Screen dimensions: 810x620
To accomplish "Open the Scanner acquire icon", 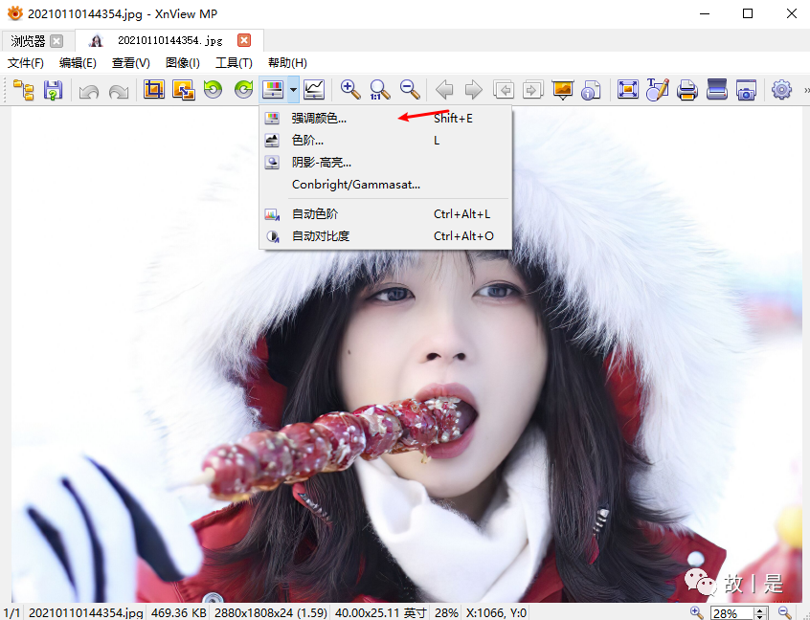I will click(x=717, y=90).
